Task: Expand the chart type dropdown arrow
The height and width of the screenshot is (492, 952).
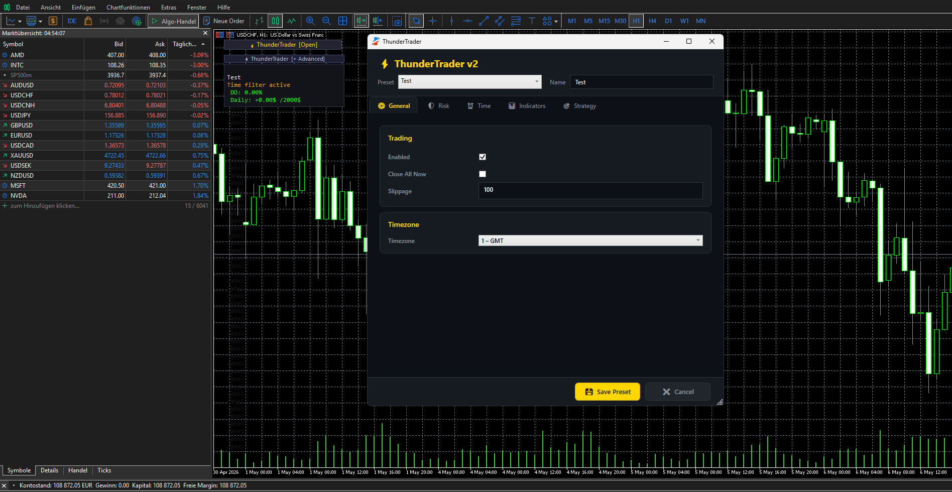Action: click(20, 22)
